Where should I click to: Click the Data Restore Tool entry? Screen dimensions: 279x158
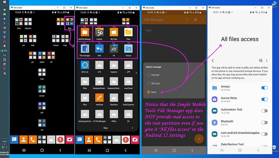pyautogui.click(x=240, y=144)
